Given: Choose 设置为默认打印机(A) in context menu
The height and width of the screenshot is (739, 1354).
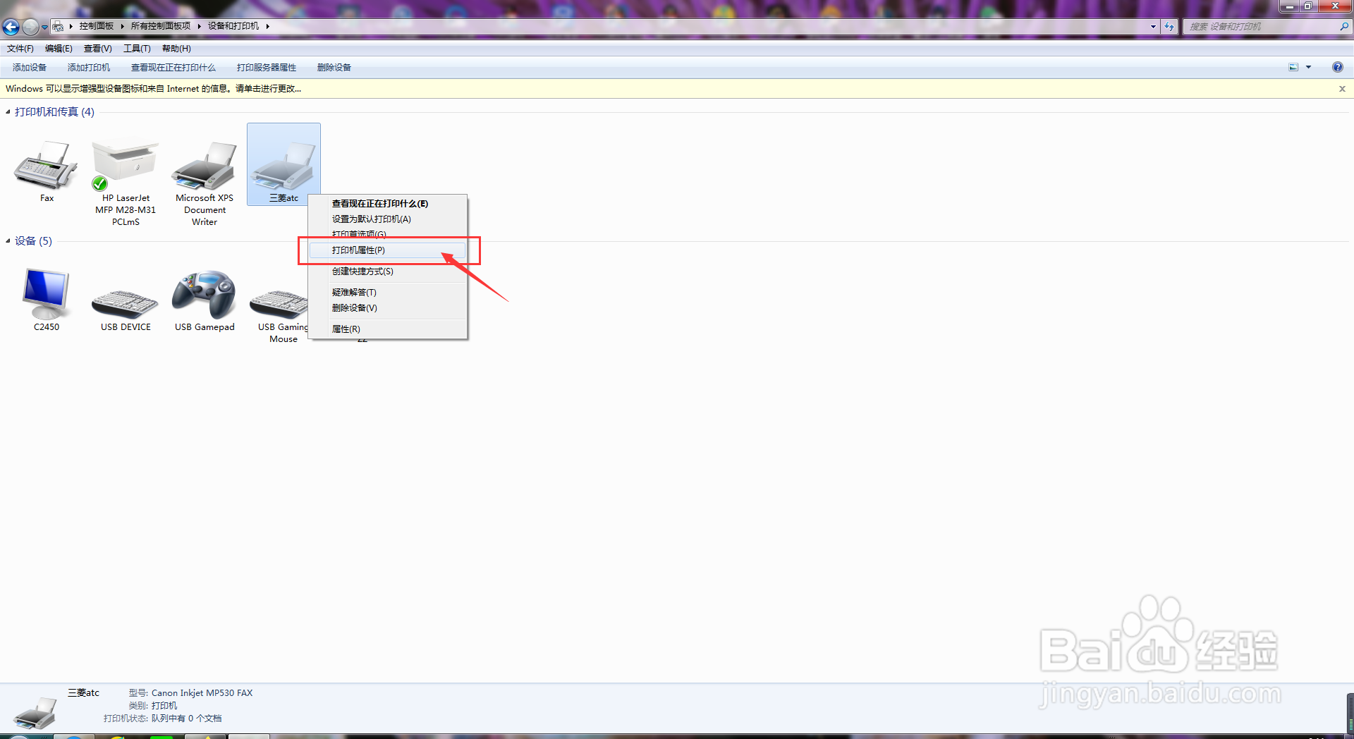Looking at the screenshot, I should 388,219.
